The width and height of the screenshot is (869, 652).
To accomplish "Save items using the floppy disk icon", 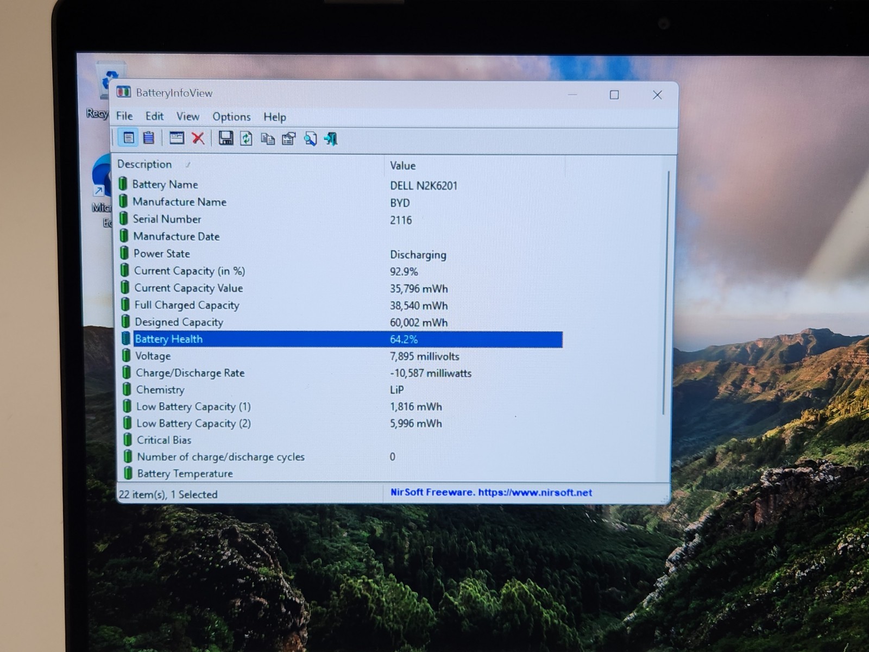I will coord(225,139).
